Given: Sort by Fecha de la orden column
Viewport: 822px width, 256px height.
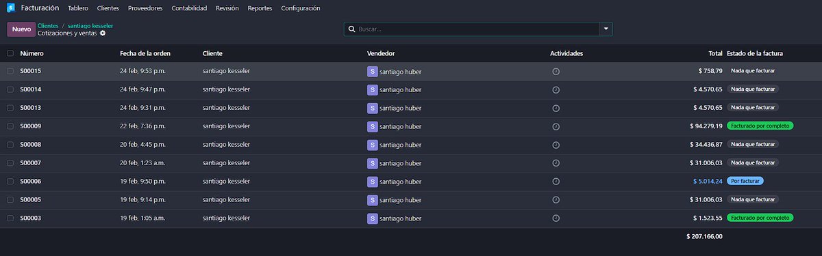Looking at the screenshot, I should point(145,53).
